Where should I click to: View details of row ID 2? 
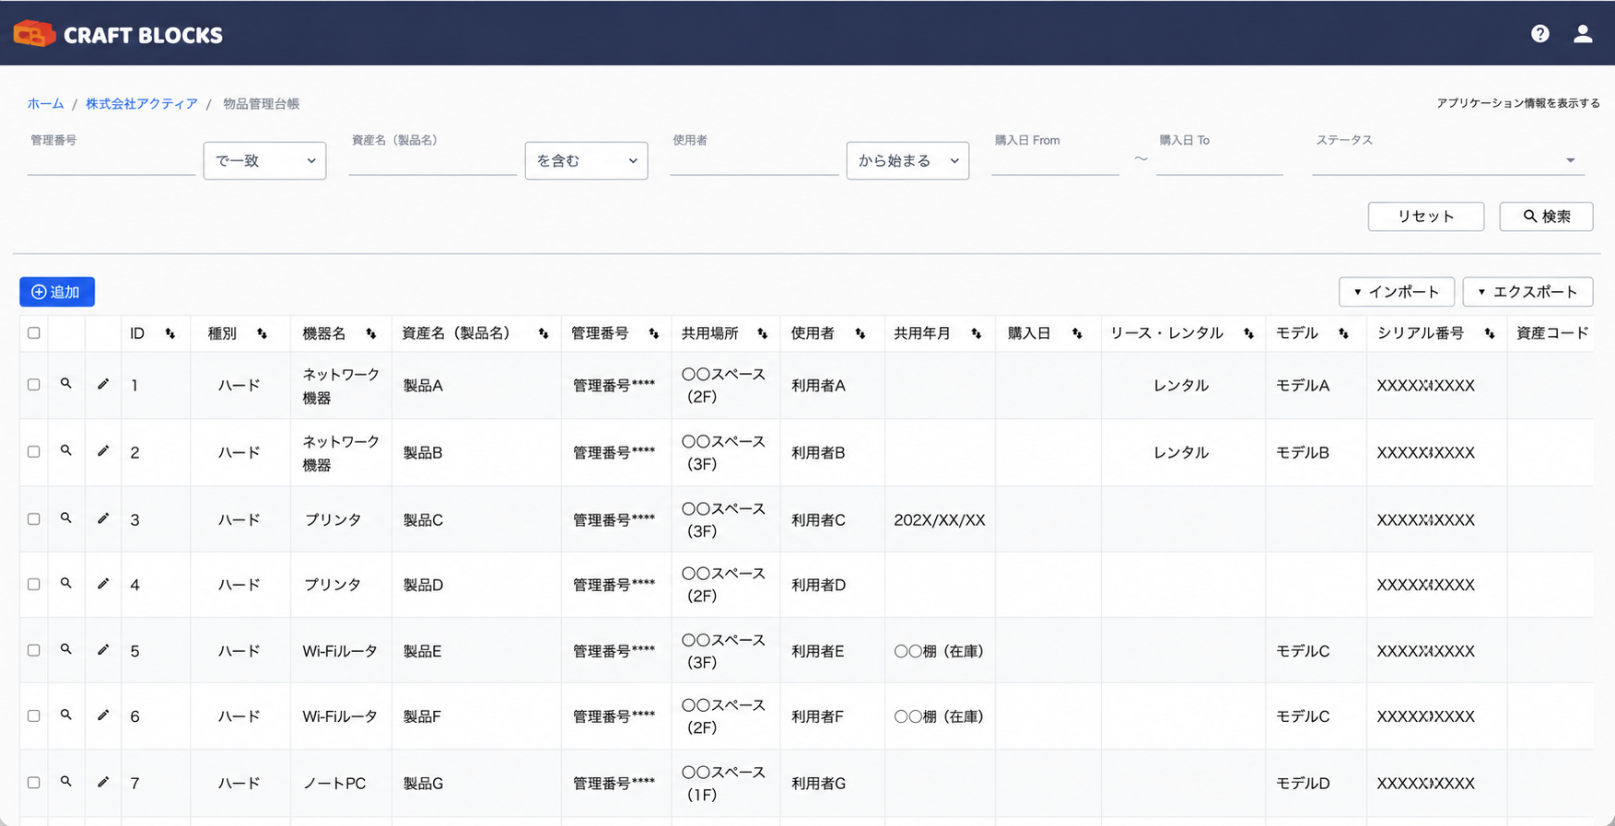(66, 450)
